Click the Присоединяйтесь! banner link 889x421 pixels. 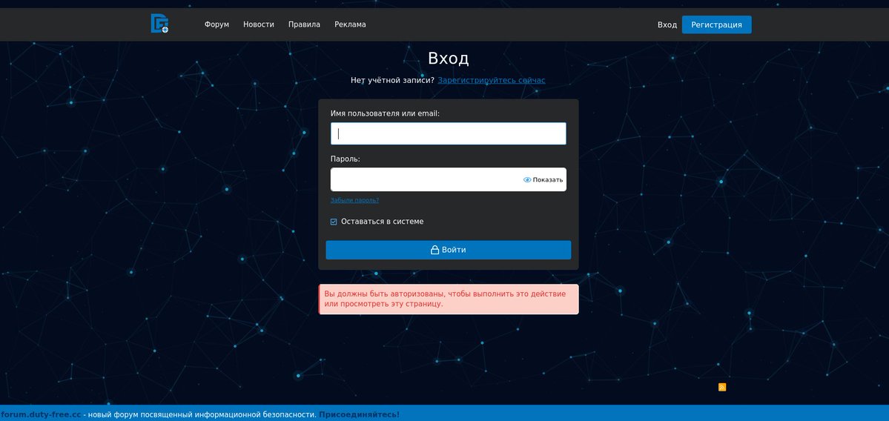359,415
